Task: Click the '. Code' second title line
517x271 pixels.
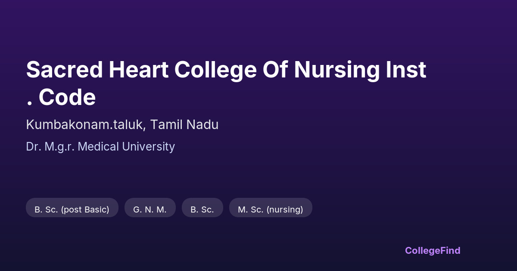Action: [x=61, y=98]
